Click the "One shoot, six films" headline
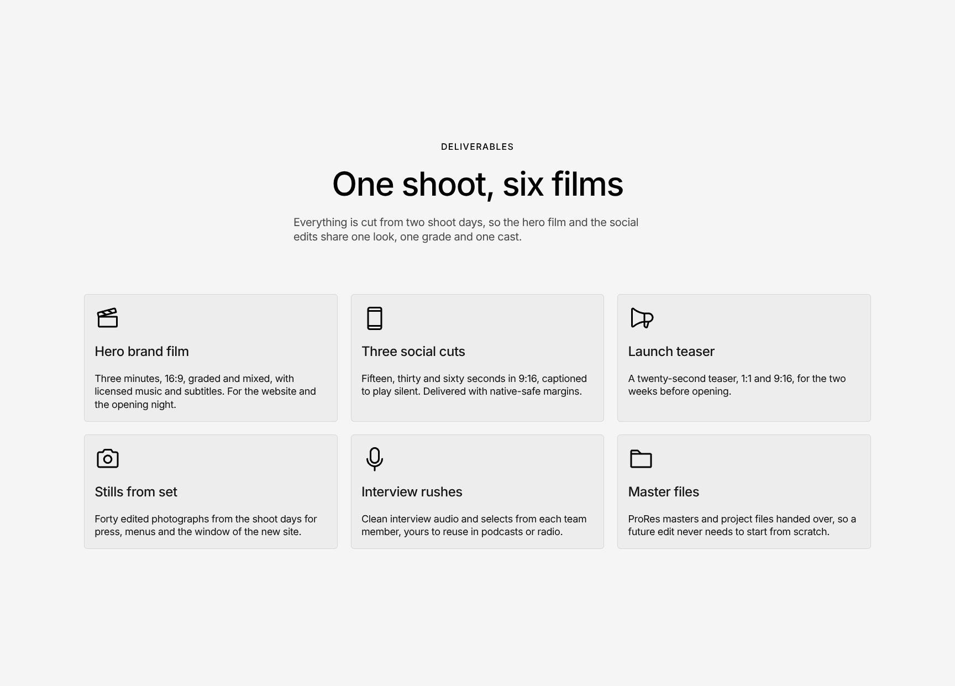 (x=478, y=184)
